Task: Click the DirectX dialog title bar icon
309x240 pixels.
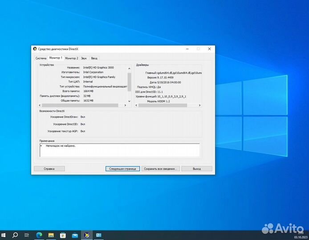Action: point(35,49)
